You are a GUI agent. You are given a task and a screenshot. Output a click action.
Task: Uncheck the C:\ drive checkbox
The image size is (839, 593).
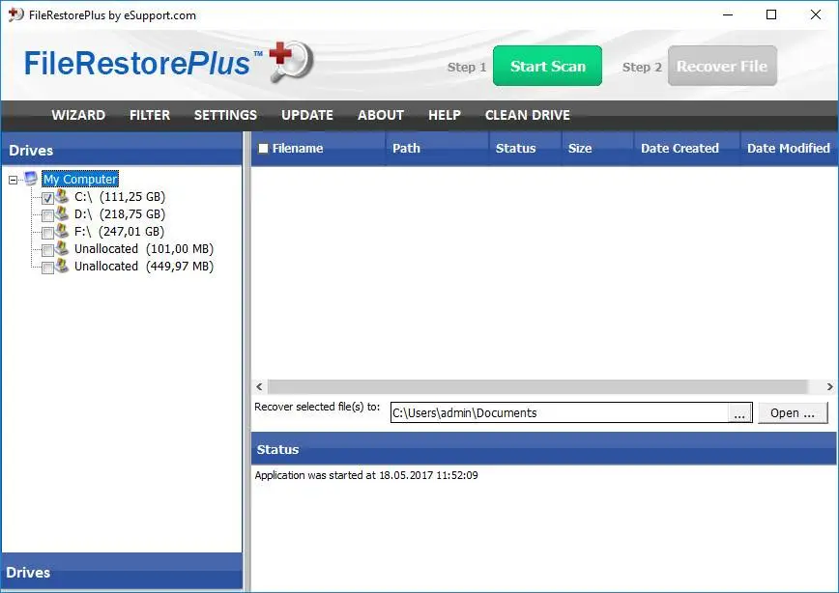click(47, 198)
